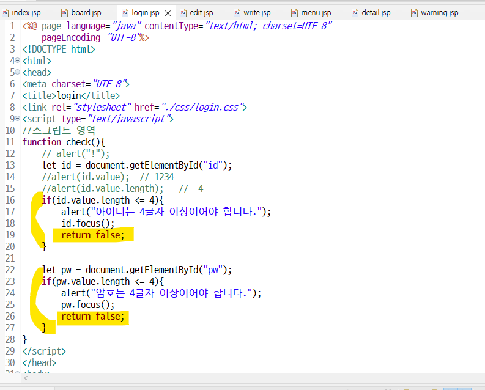Click the '//스크립트 영역' comment
Viewport: 485px width, 390px height.
59,130
